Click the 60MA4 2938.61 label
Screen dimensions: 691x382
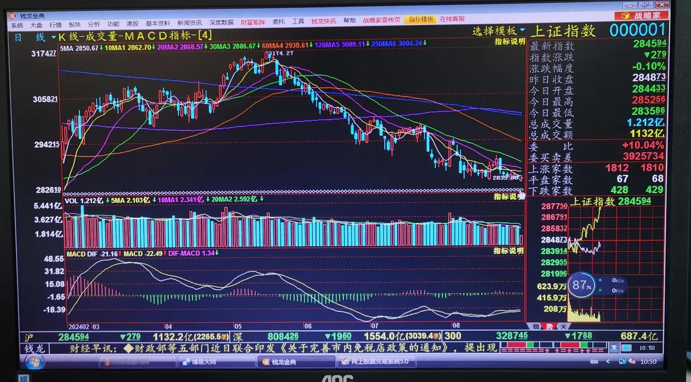[286, 45]
